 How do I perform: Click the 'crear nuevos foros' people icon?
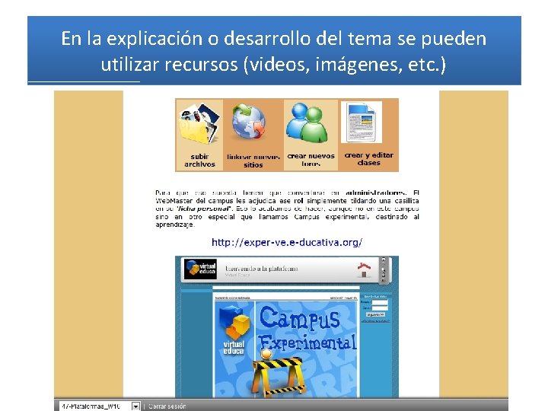point(307,123)
